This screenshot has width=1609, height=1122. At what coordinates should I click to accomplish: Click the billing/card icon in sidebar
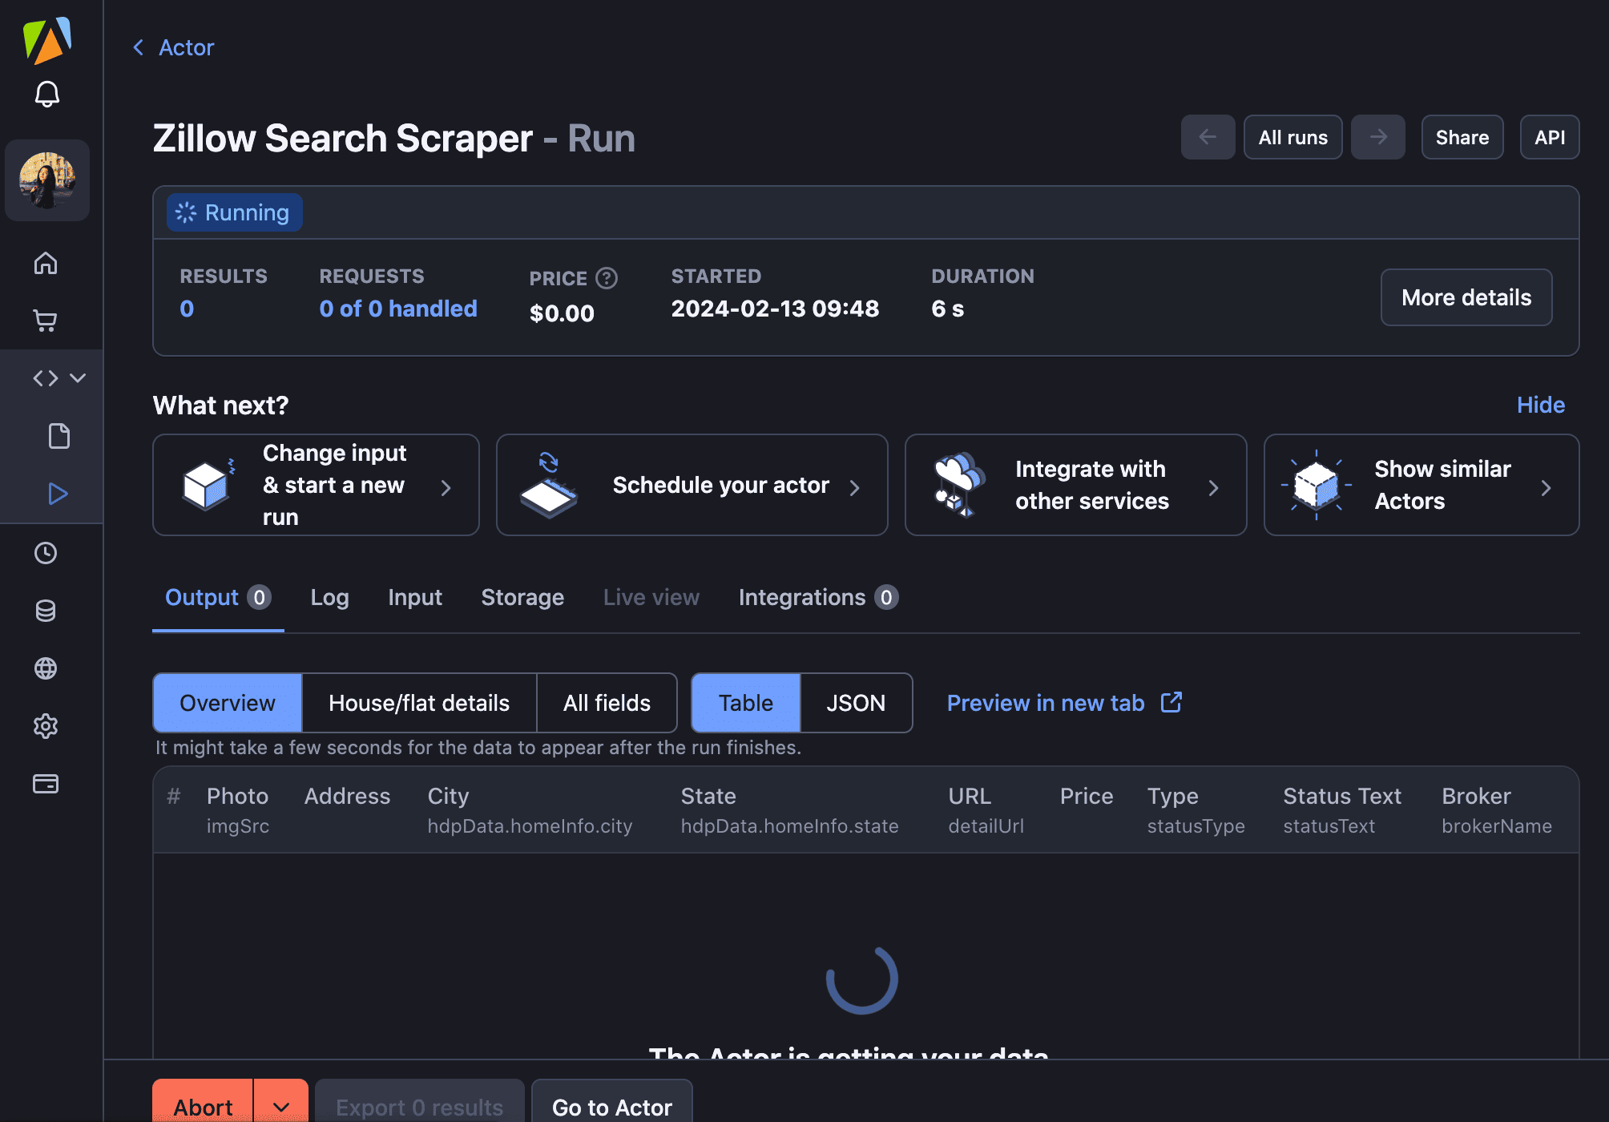coord(45,784)
